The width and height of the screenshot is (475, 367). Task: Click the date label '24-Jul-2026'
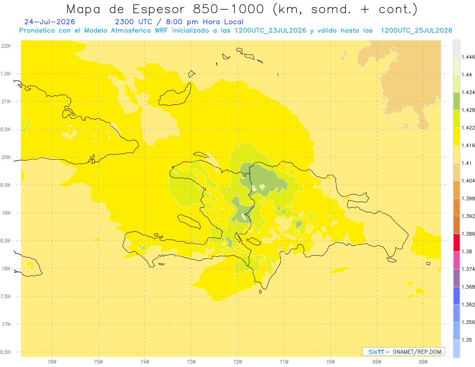[x=49, y=22]
